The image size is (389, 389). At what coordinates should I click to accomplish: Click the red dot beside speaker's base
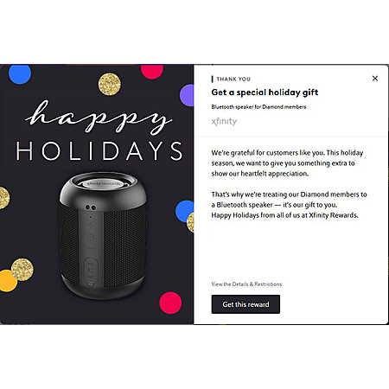170,303
